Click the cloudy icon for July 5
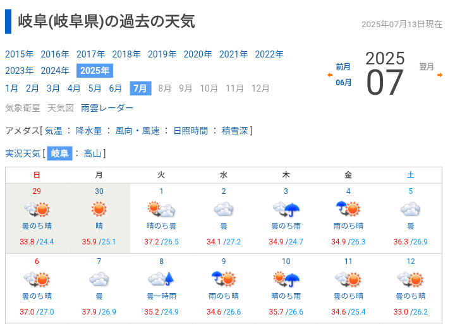Image resolution: width=455 pixels, height=324 pixels. 411,210
